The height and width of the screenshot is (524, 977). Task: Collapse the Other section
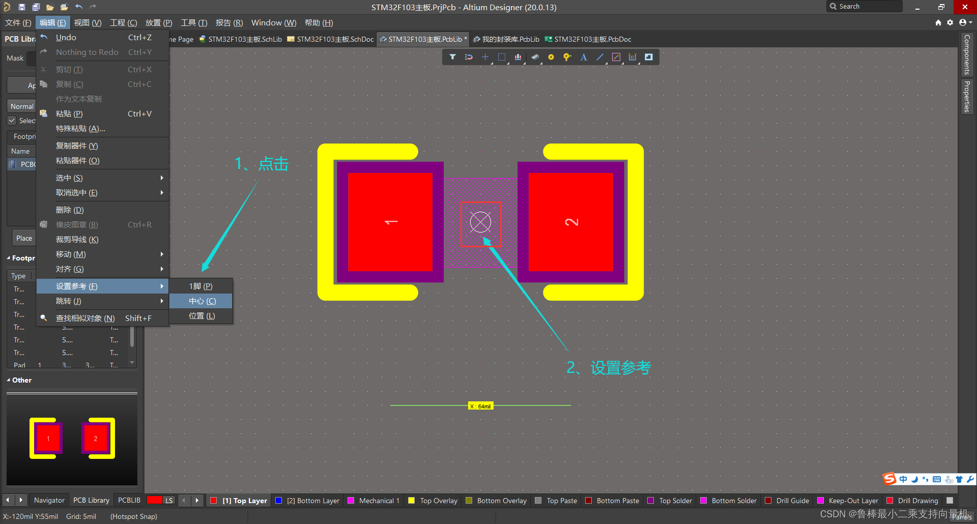pos(9,380)
